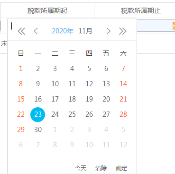Image resolution: width=175 pixels, height=174 pixels.
Task: Select Saturday November 7
Action: coord(123,69)
